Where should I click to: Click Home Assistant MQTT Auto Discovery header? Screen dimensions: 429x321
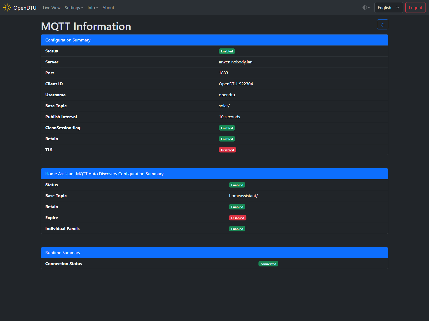tap(214, 174)
